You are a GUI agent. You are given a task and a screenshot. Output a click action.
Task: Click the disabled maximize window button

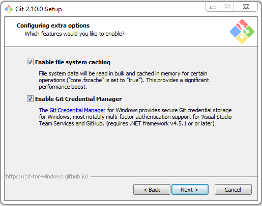(x=227, y=7)
